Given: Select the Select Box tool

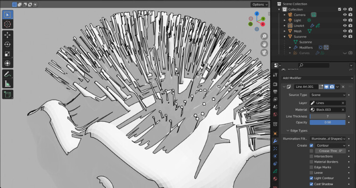Looking at the screenshot, I should pyautogui.click(x=8, y=15).
